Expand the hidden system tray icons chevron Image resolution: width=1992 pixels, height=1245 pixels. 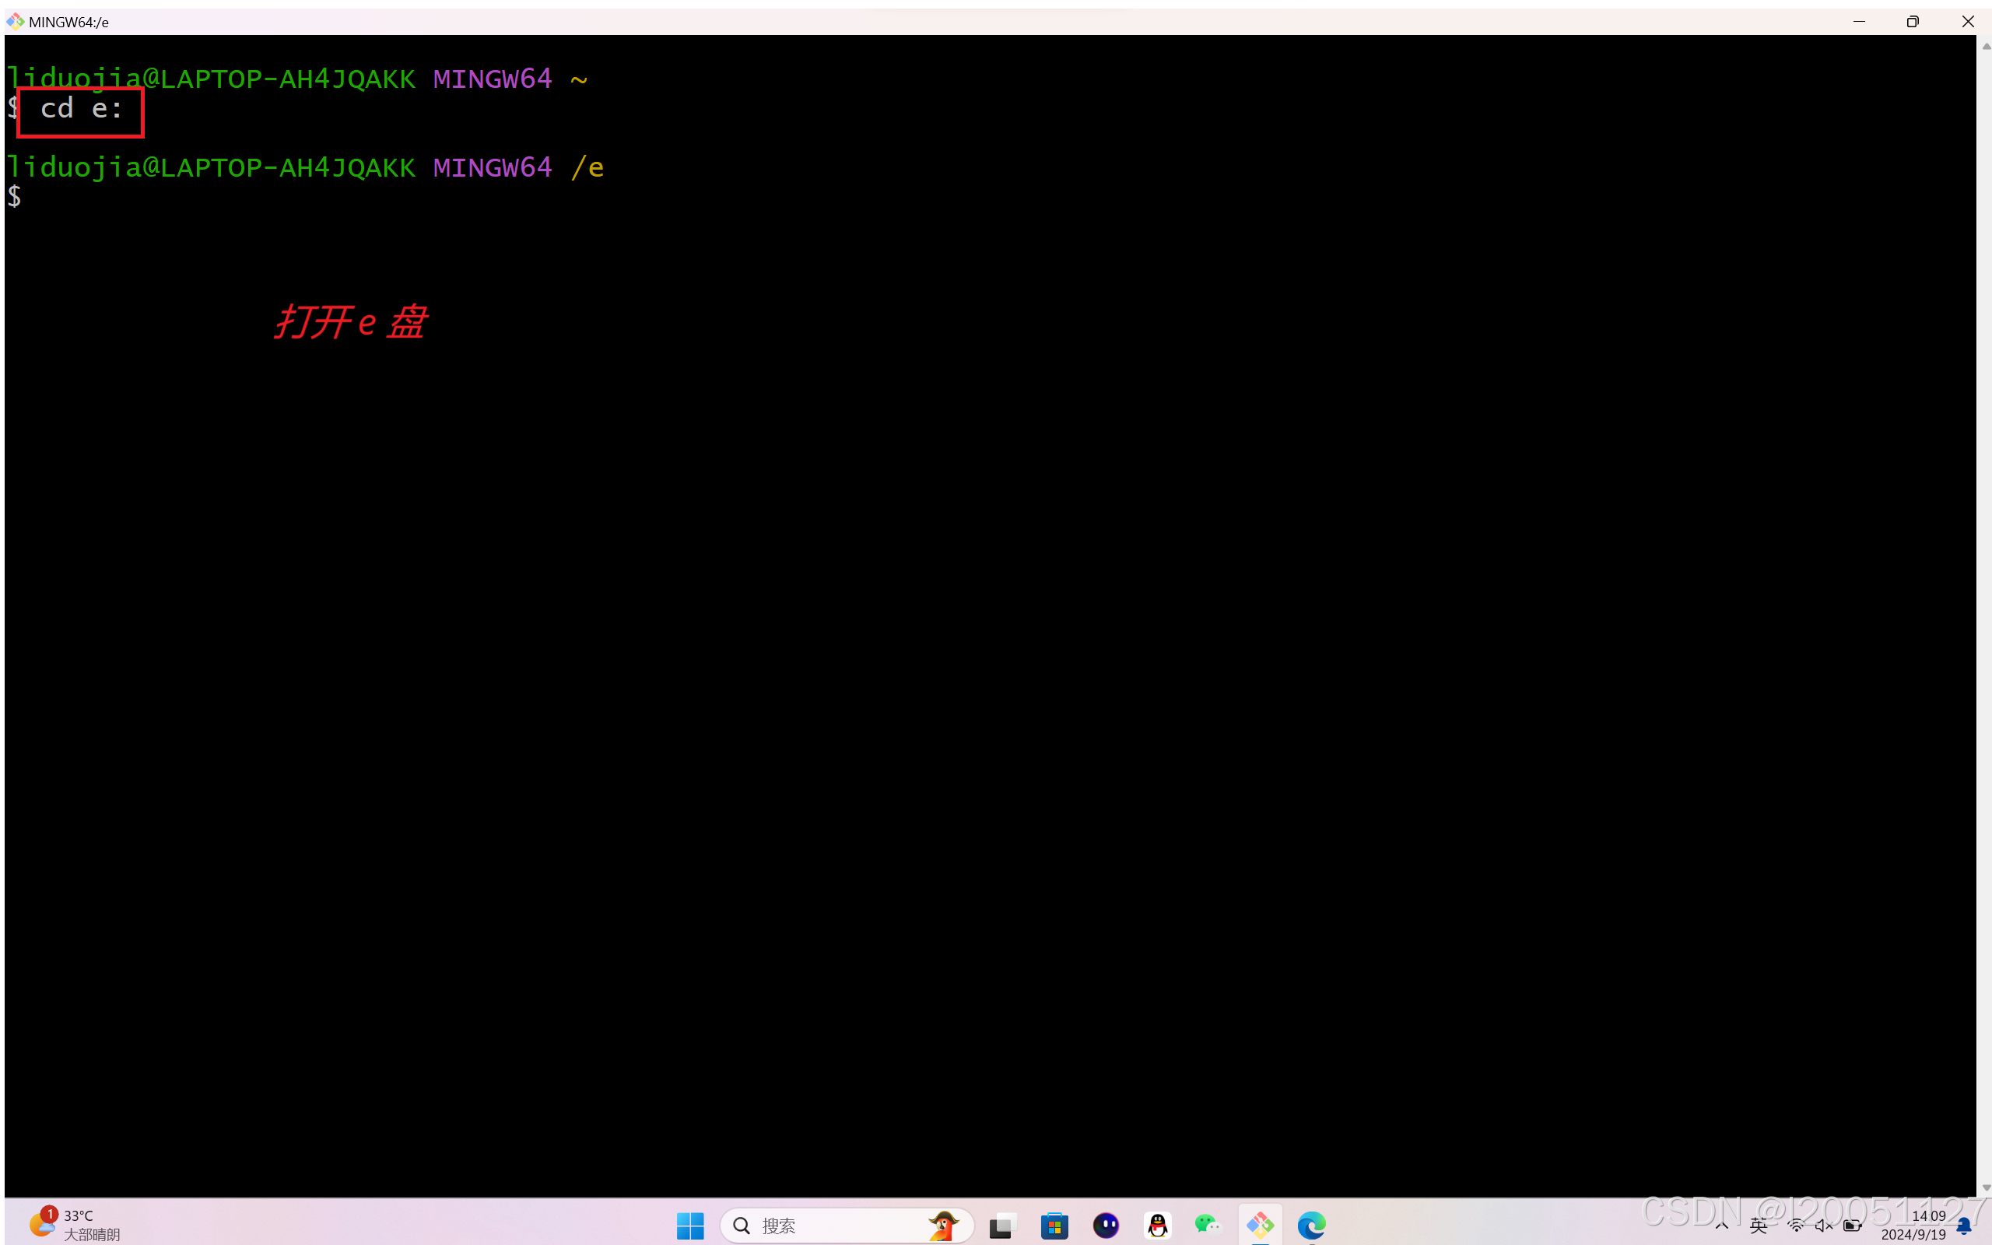[x=1721, y=1226]
